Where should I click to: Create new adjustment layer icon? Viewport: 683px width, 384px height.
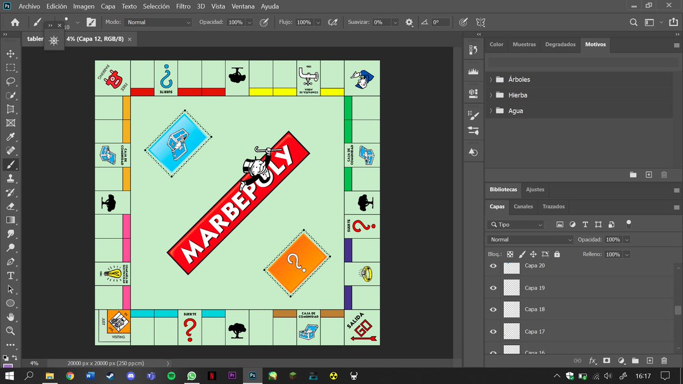click(621, 361)
